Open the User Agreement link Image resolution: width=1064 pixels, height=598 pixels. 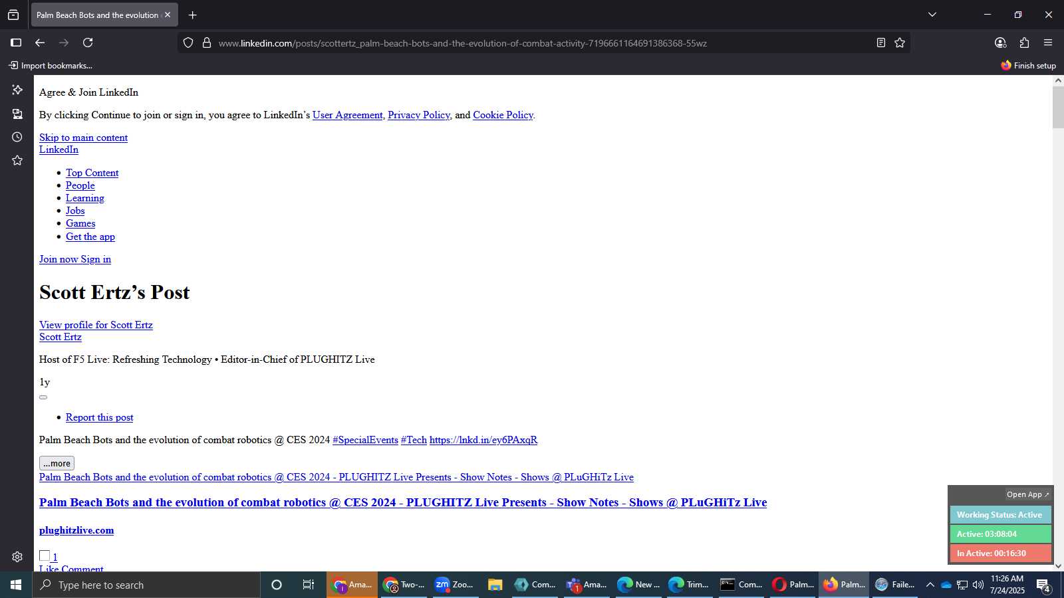click(x=348, y=115)
